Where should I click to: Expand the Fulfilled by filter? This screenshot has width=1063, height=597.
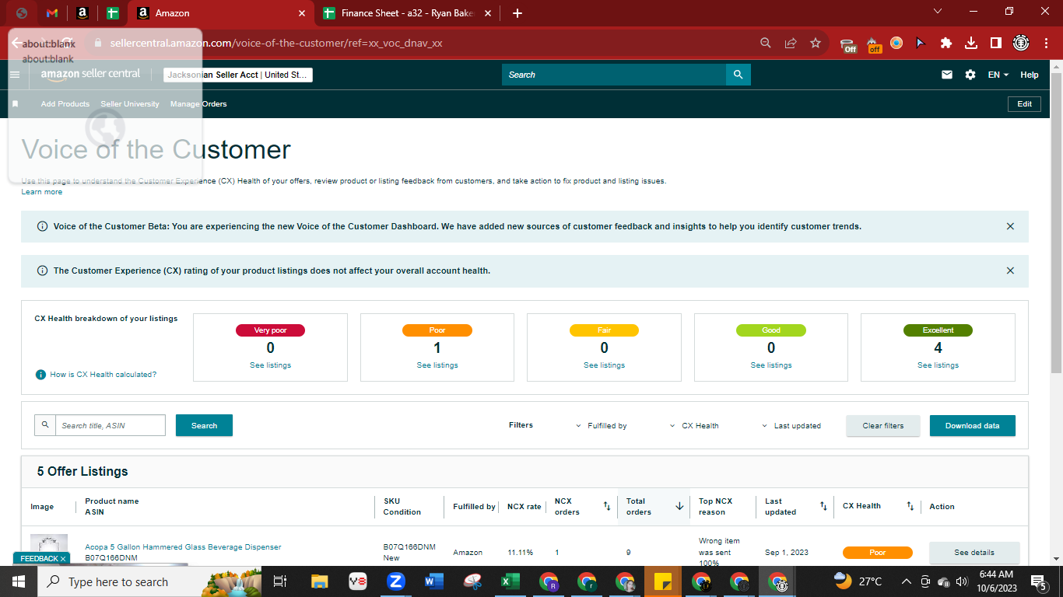[602, 426]
